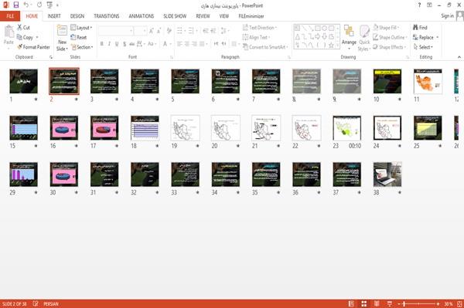Select the first slide thumbnail
The width and height of the screenshot is (464, 308).
[24, 81]
